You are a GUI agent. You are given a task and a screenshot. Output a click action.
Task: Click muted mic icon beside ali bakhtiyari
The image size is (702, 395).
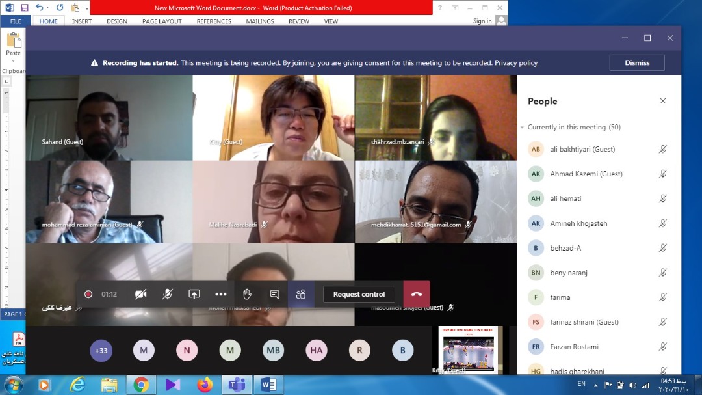pos(662,149)
